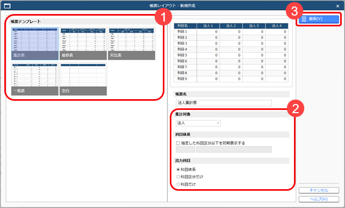Image resolution: width=345 pixels, height=208 pixels.
Task: Click the 科目3 row in preview
Action: tap(231, 44)
